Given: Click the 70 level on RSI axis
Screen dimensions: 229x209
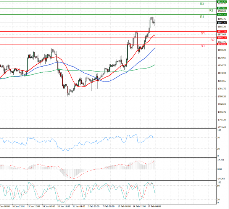Looking at the screenshot, I should pyautogui.click(x=218, y=138).
